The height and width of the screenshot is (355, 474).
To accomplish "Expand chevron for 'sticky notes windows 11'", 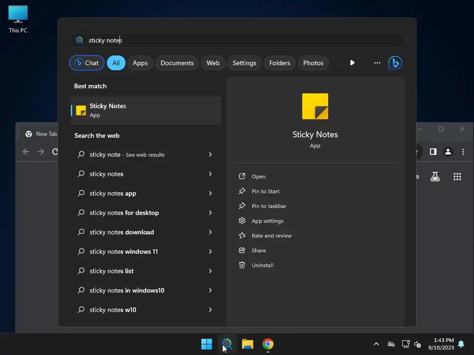I will tap(211, 251).
